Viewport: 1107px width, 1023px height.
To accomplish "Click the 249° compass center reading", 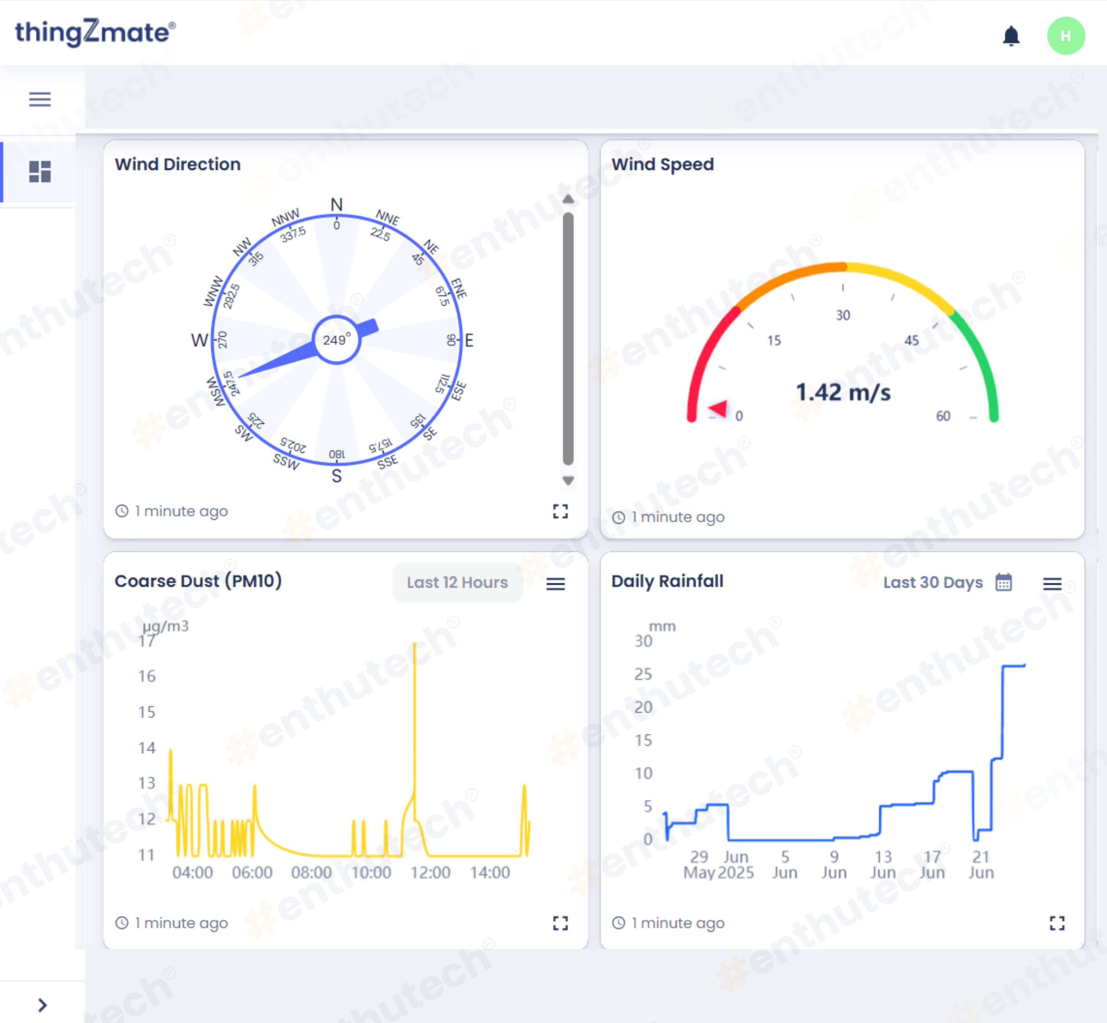I will (337, 339).
